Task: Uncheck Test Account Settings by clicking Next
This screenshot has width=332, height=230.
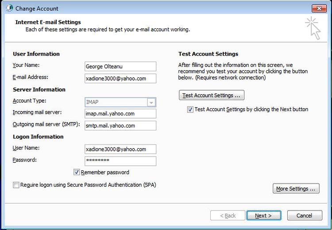Action: pos(190,109)
